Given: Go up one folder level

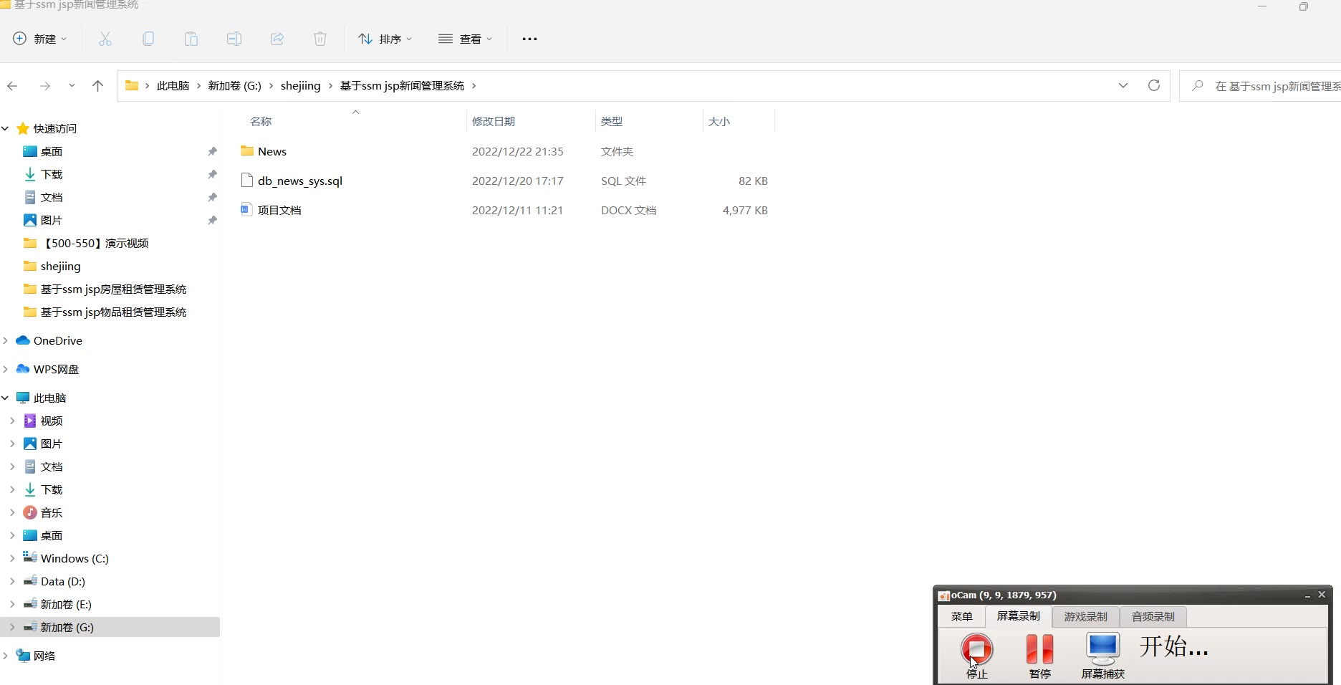Looking at the screenshot, I should click(x=98, y=86).
